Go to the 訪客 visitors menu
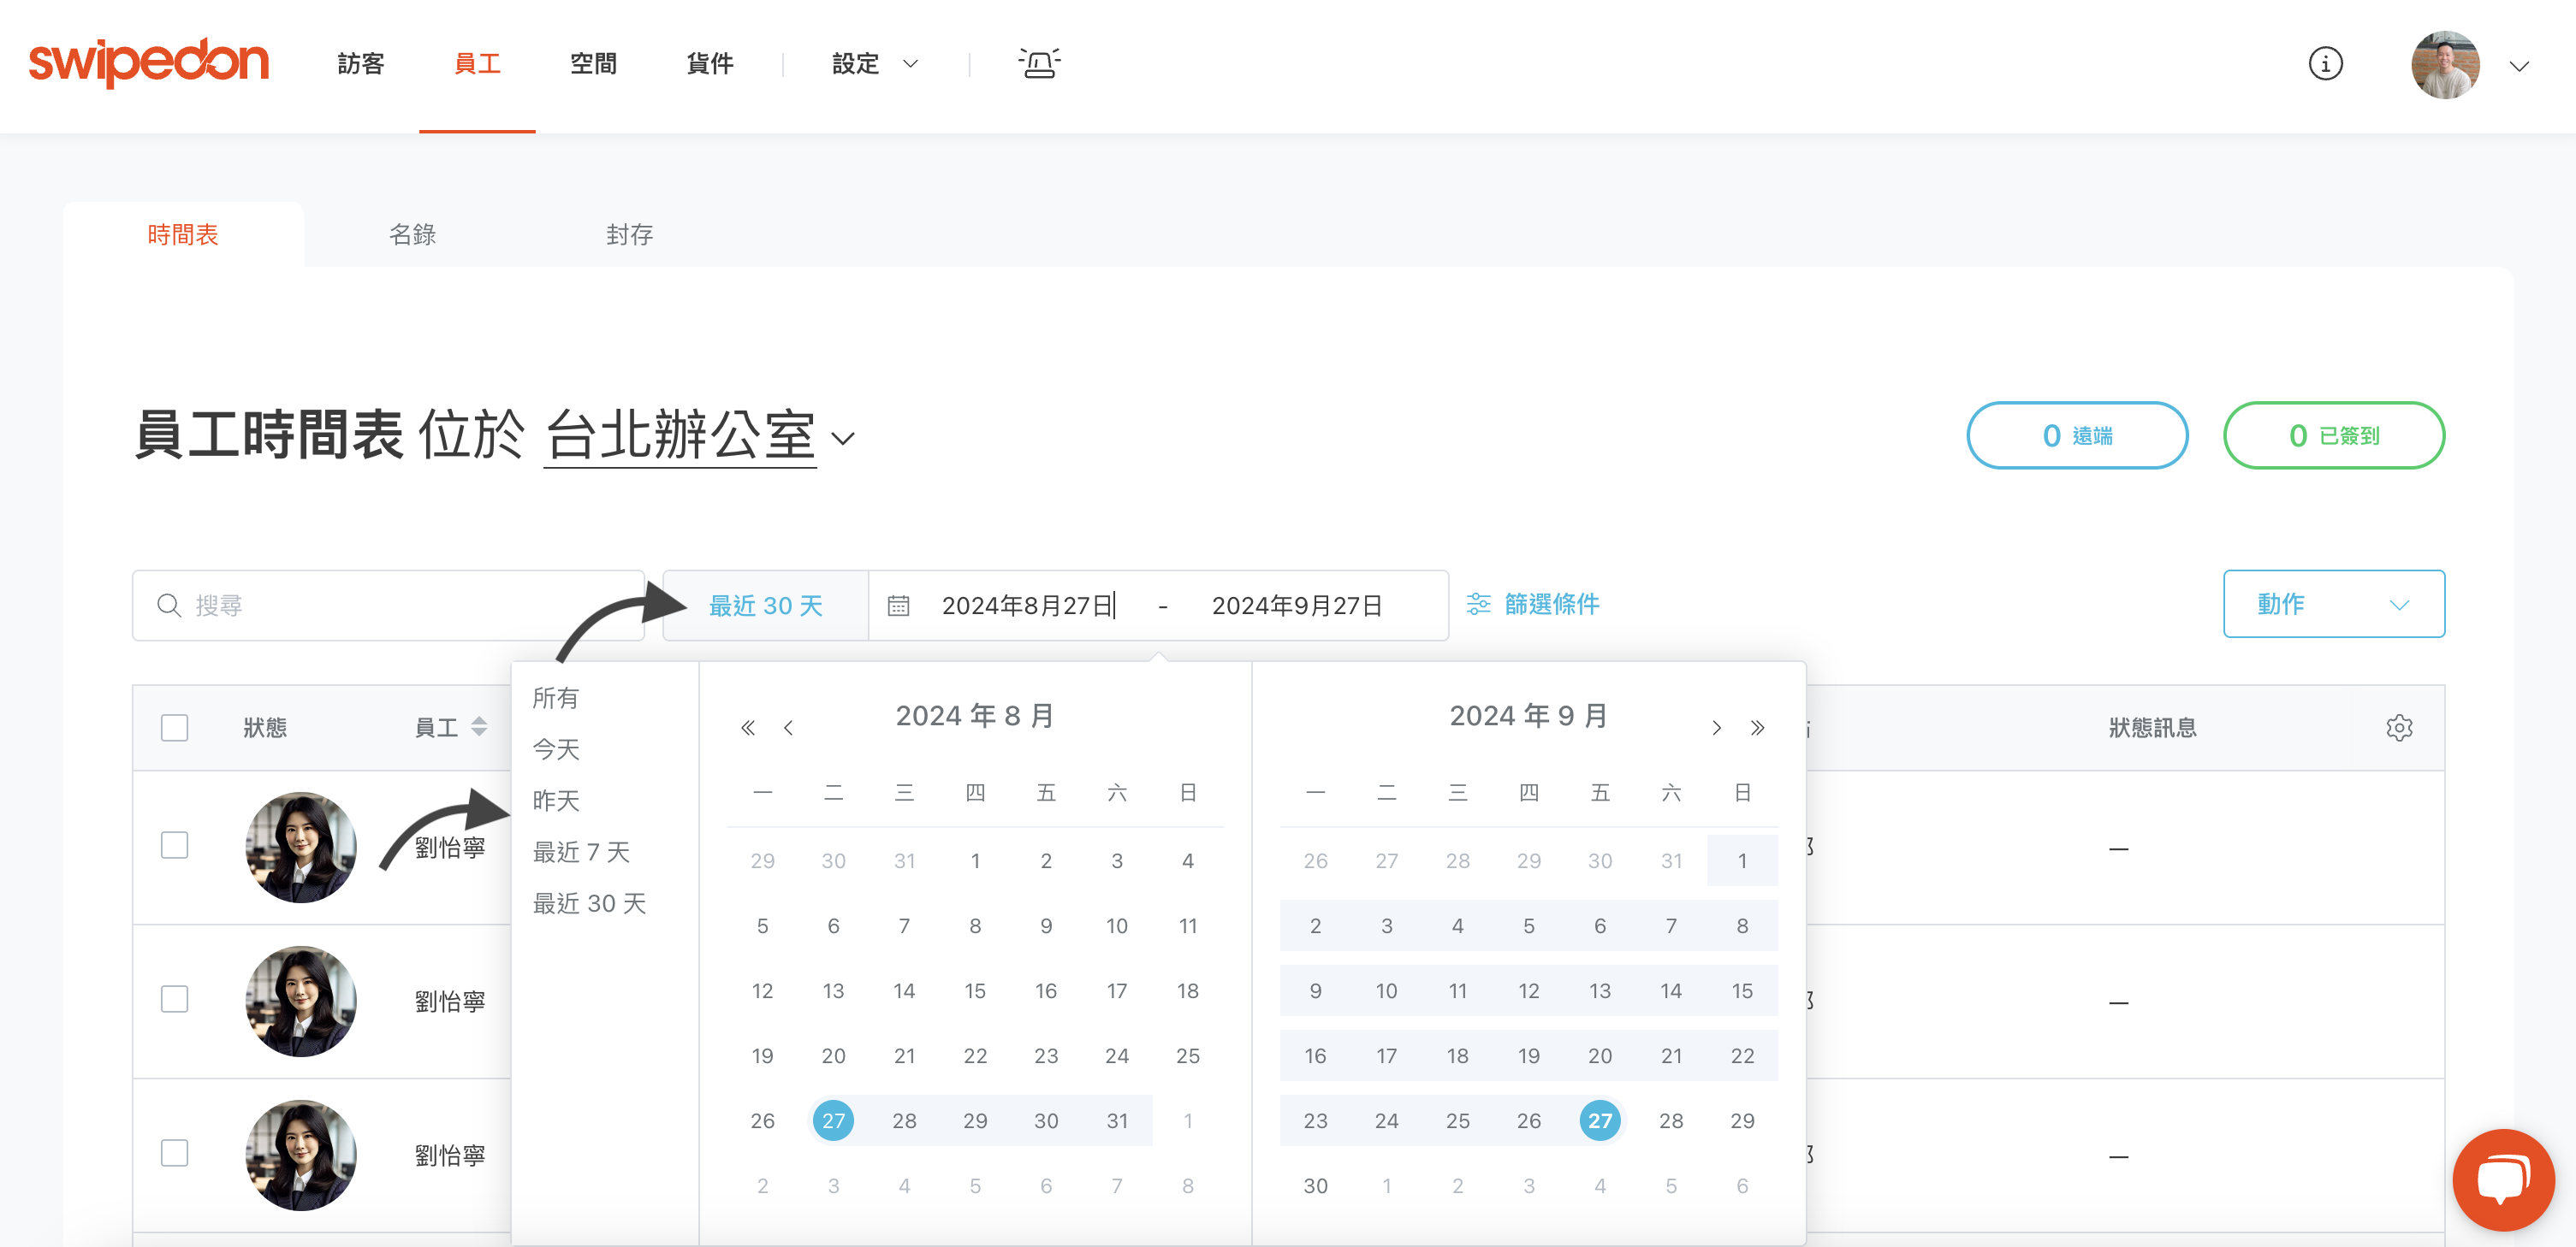 (x=361, y=64)
